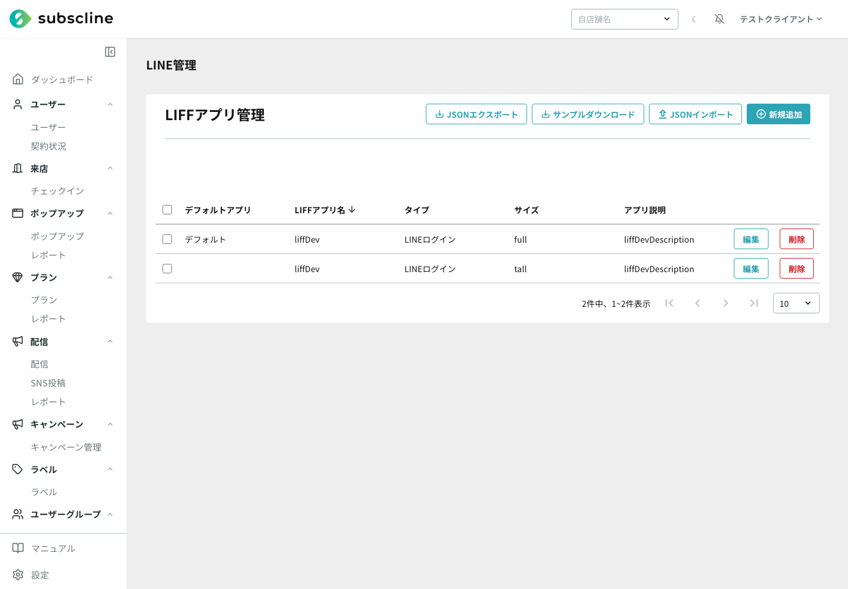
Task: Click the ユーザーグループ people icon
Action: coord(18,514)
